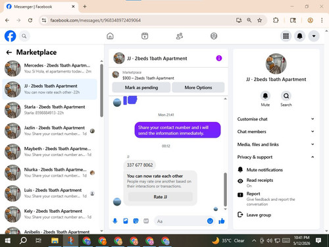Toggle conversation information purple icon
This screenshot has height=247, width=329.
coord(219,58)
